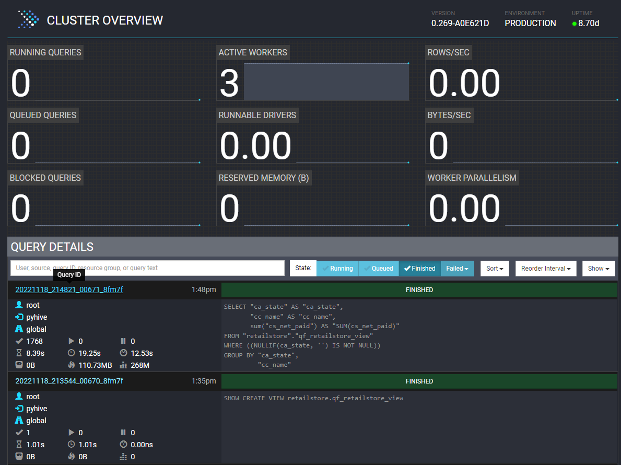Click the Active Workers count 3
Viewport: 621px width, 465px height.
(x=229, y=83)
